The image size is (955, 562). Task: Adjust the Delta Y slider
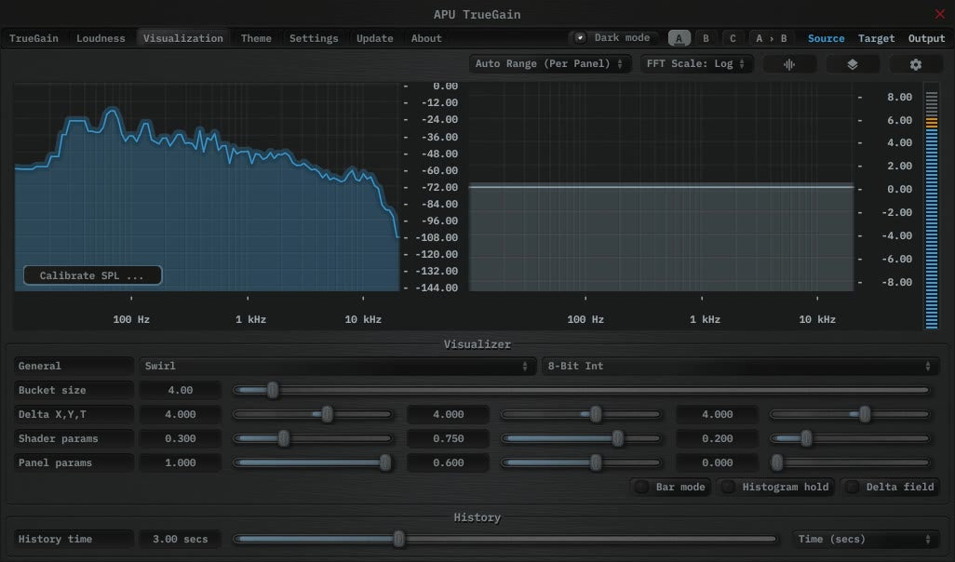[581, 414]
